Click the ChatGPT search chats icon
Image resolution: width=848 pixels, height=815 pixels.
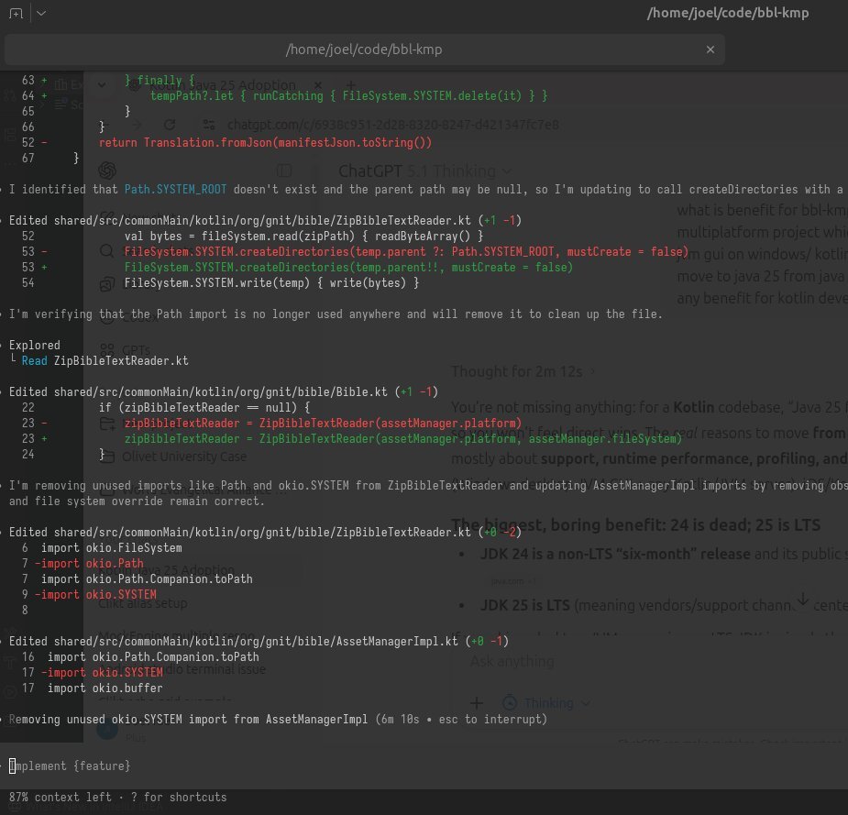(107, 249)
